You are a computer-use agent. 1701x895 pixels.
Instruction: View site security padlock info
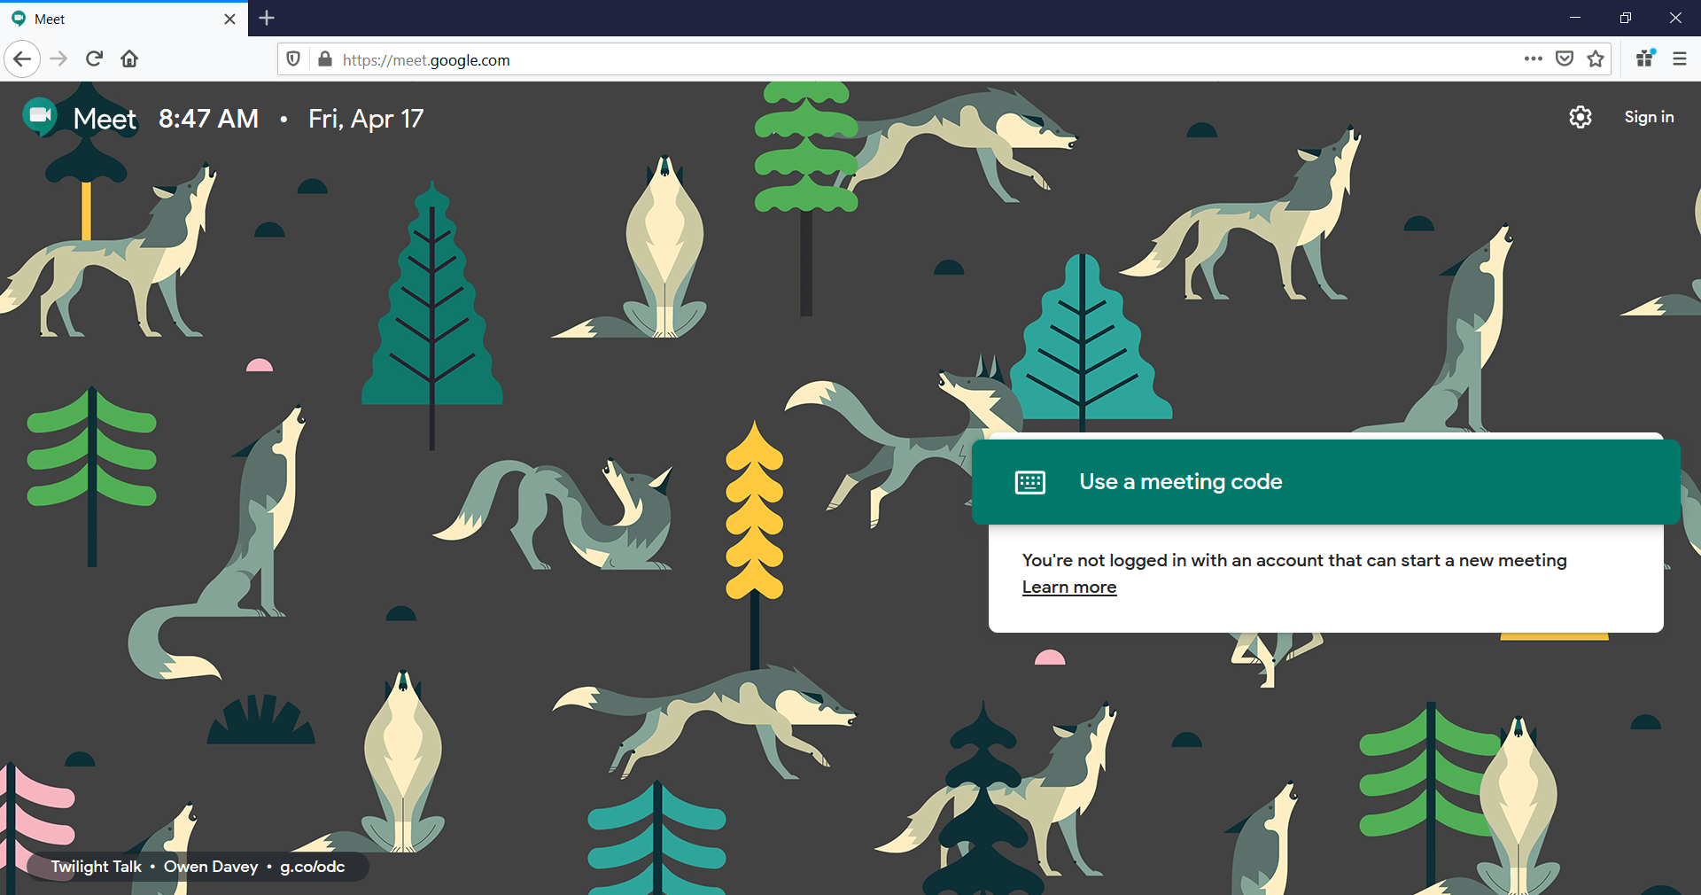[x=325, y=59]
